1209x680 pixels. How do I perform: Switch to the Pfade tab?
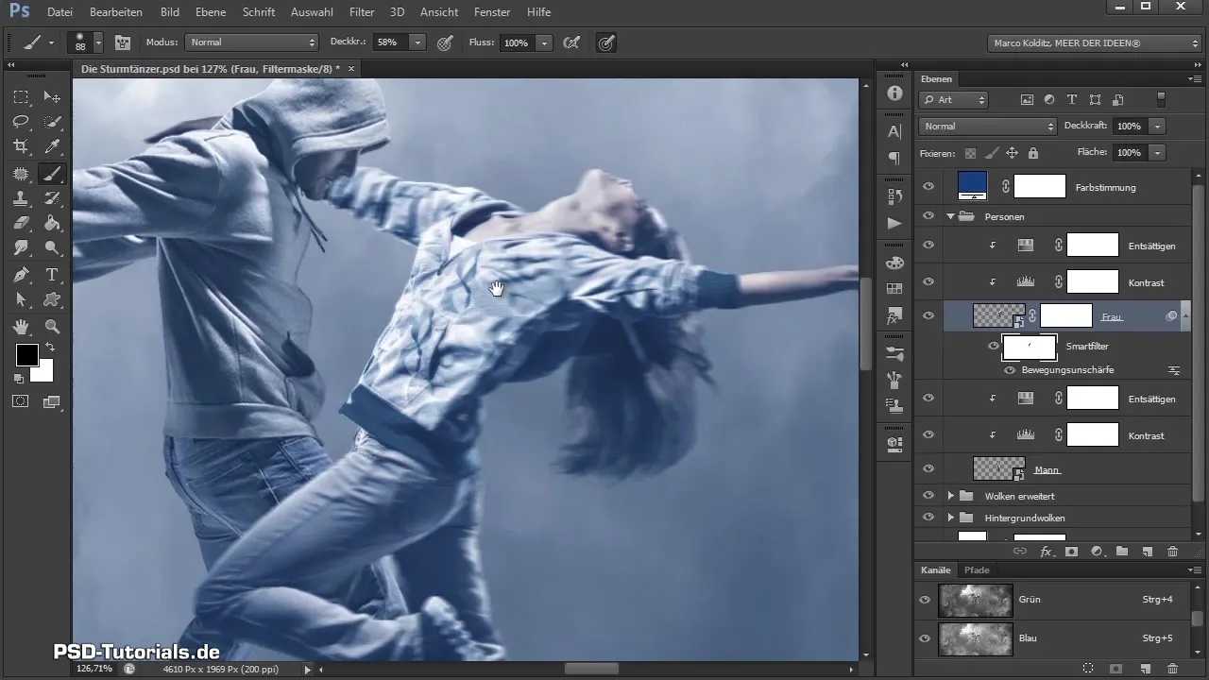pos(977,570)
